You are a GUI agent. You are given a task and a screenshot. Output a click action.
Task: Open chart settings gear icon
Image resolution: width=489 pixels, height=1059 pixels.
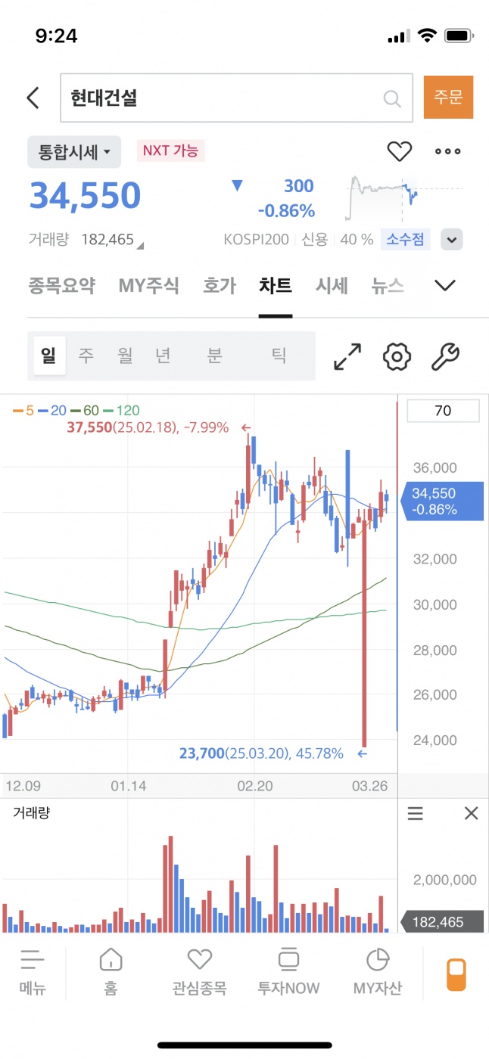pyautogui.click(x=397, y=356)
